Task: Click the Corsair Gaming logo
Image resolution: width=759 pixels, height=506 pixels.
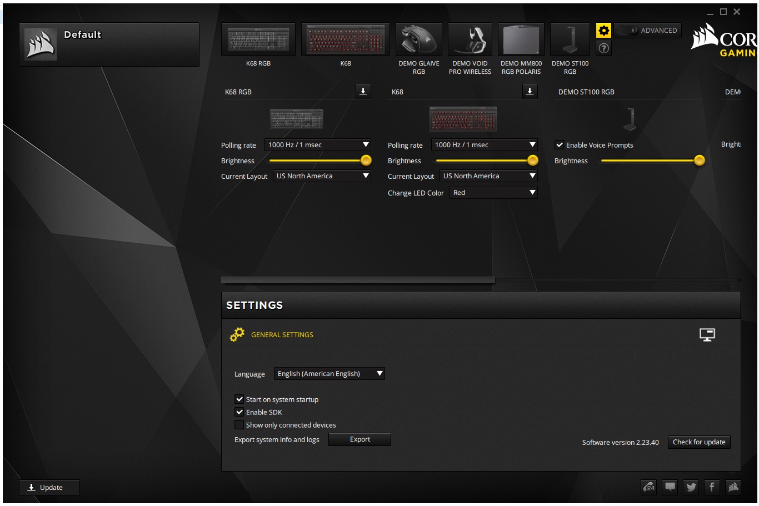Action: tap(723, 40)
